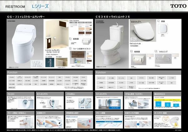
Task: Tick the ウォール収納キャビネット checkbox
Action: click(70, 48)
